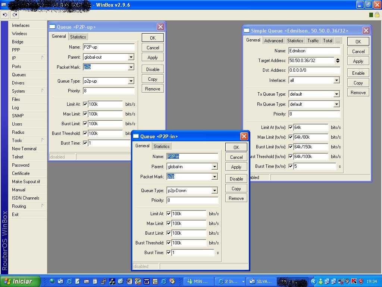Click Name field in Simple Queue window
This screenshot has height=287, width=382.
point(314,51)
